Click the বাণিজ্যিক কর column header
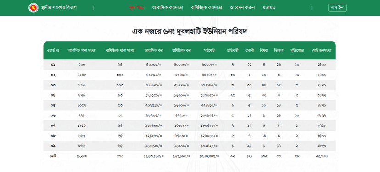380x172 pixels. [x=182, y=51]
